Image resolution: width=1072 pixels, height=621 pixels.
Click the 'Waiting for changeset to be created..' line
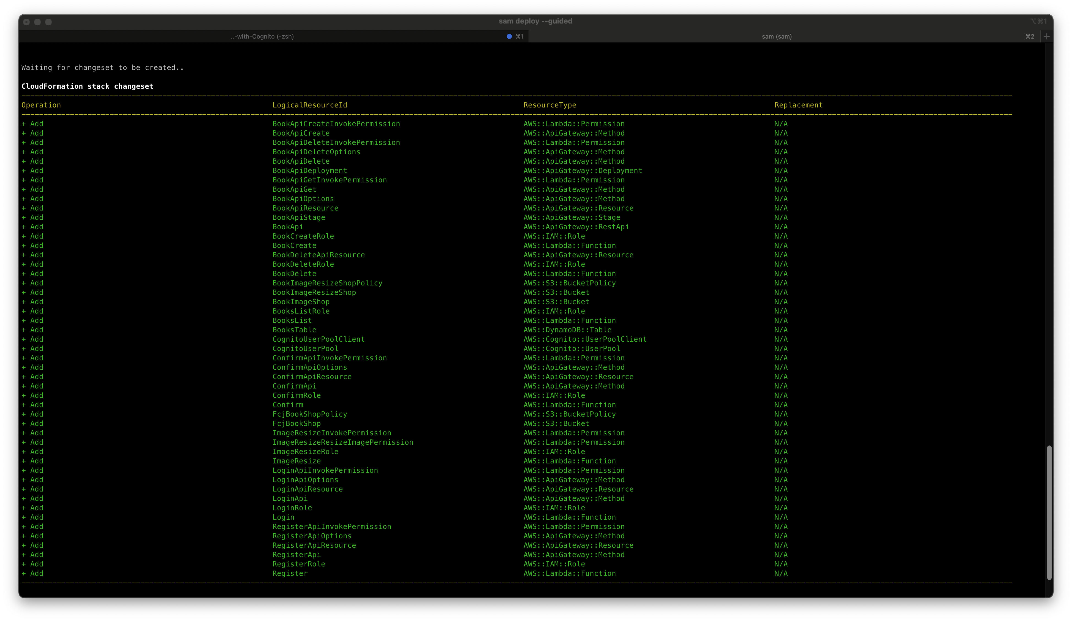pos(102,68)
